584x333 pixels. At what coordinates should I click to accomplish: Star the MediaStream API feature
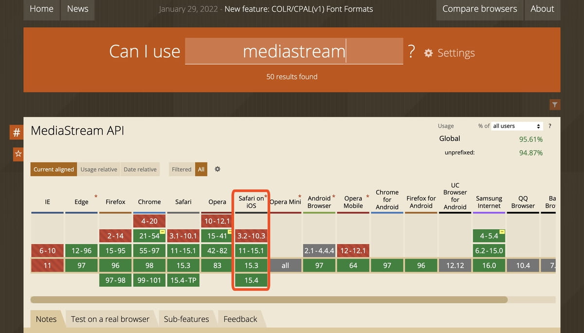pyautogui.click(x=18, y=154)
